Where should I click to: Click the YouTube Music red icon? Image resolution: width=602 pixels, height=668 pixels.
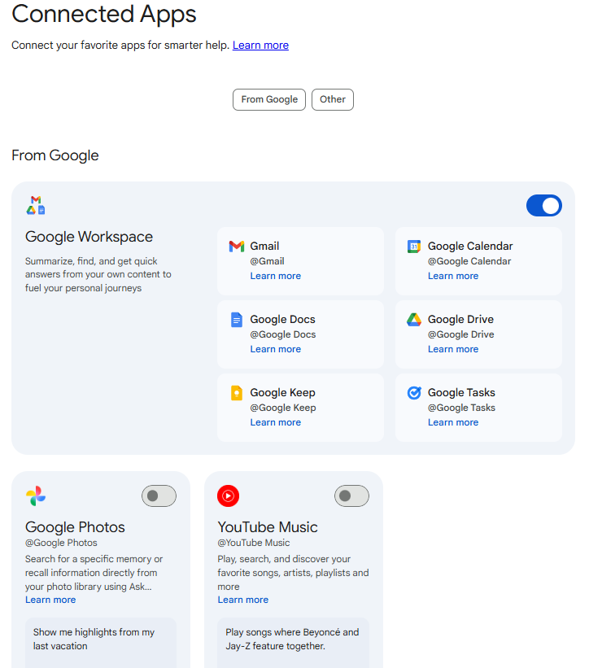(x=228, y=496)
